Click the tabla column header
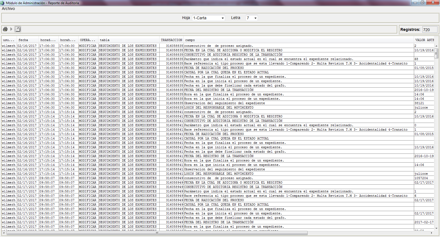Viewport: 440px width, 237px height. [129, 40]
